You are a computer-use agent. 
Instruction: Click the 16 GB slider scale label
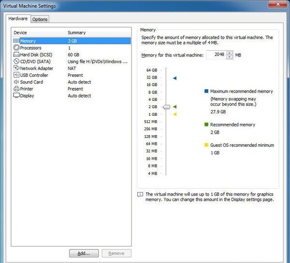click(152, 84)
